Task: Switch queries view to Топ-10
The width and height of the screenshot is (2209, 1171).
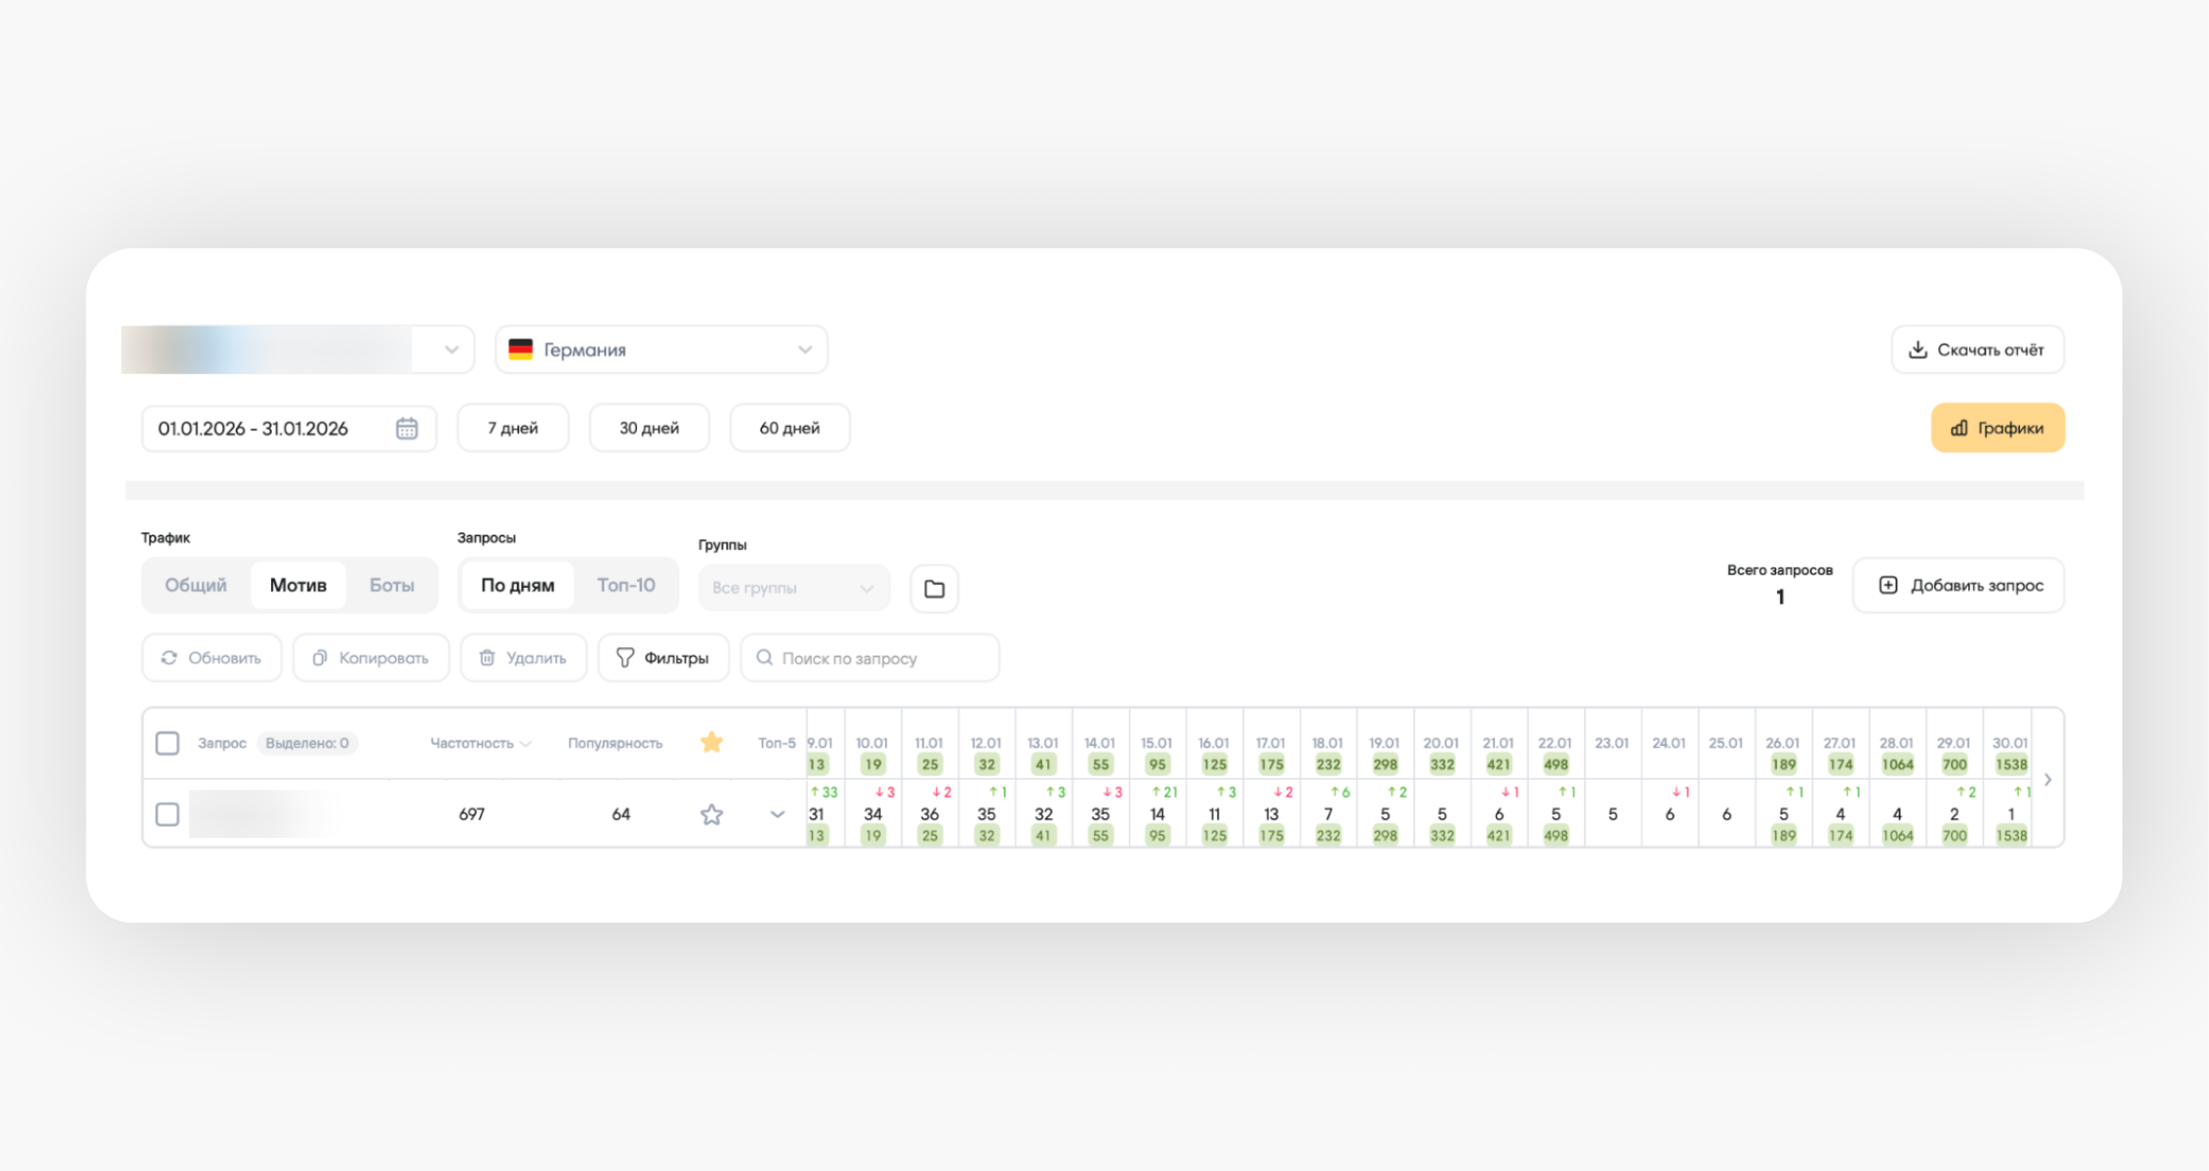Action: coord(626,585)
